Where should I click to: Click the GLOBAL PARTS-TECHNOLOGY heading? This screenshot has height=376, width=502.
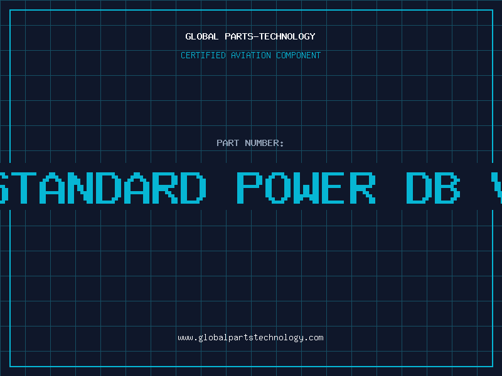pos(250,36)
